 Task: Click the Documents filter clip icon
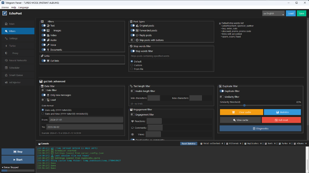[48, 50]
